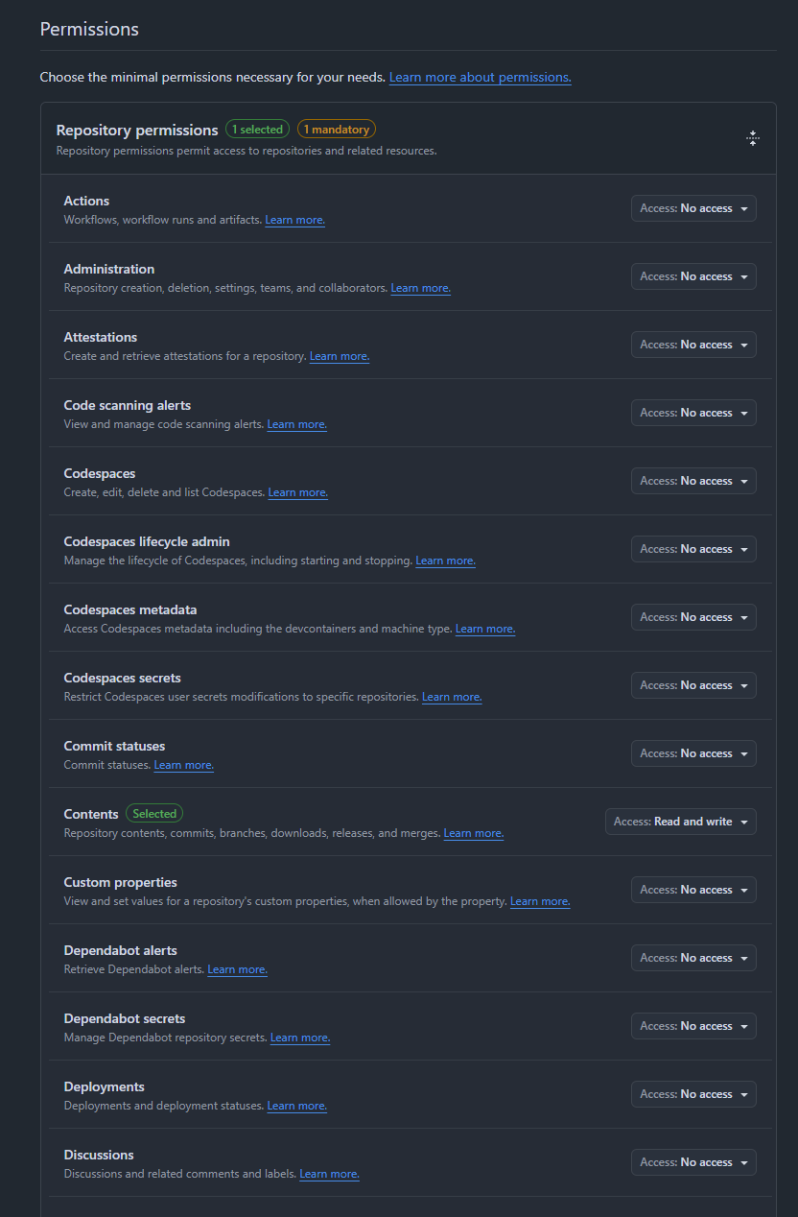Open the Administration access dropdown
Image resolution: width=798 pixels, height=1217 pixels.
tap(693, 276)
